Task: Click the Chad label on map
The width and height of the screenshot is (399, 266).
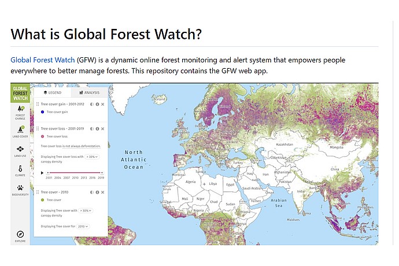Action: pos(214,202)
